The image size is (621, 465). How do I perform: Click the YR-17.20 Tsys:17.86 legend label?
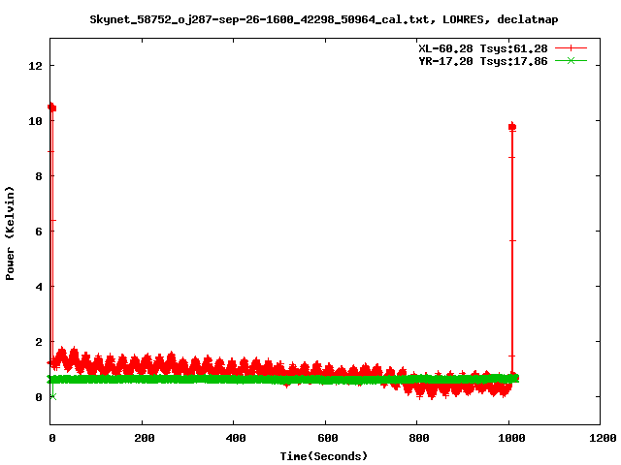pyautogui.click(x=483, y=61)
